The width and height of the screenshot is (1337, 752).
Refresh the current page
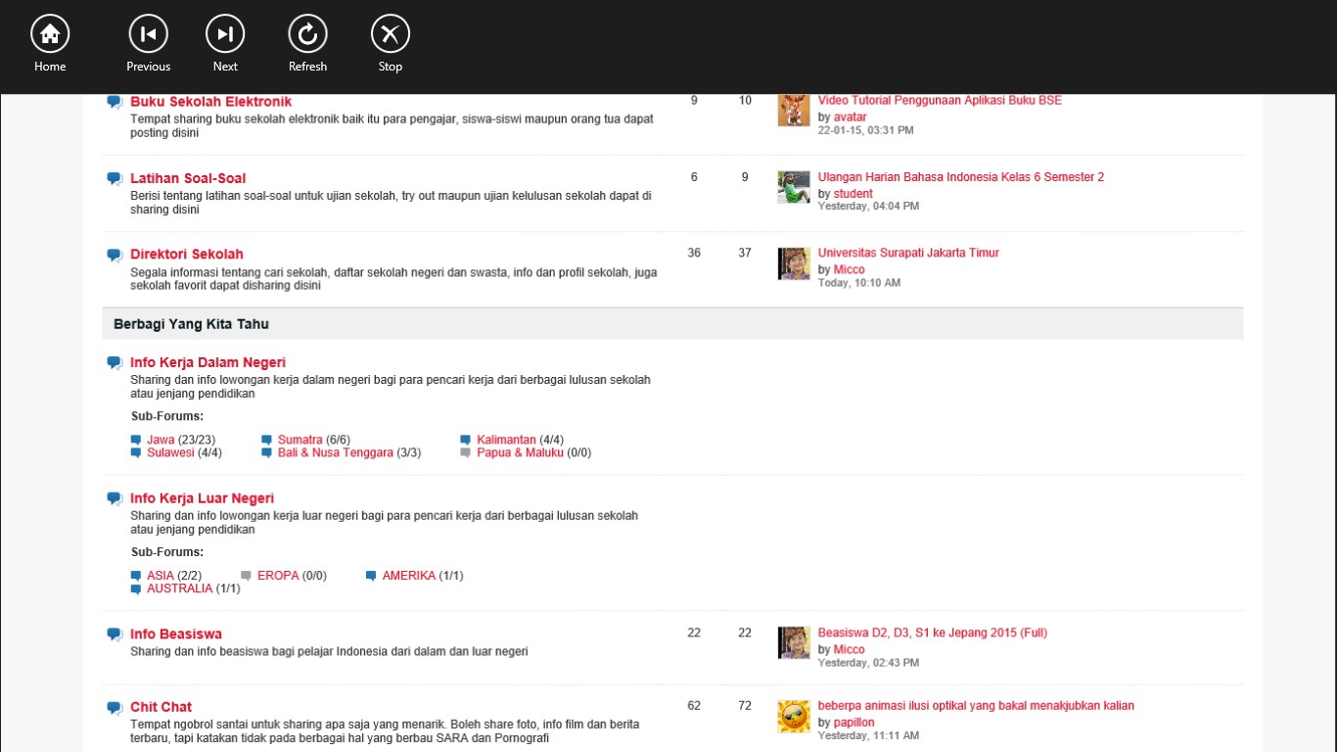click(x=307, y=35)
